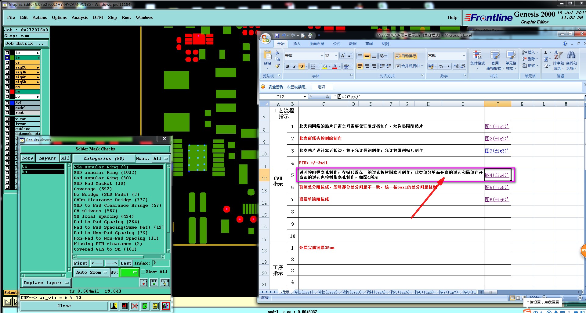Click the DEL red-dot icon in Results viewer
The height and width of the screenshot is (313, 586).
[x=143, y=283]
